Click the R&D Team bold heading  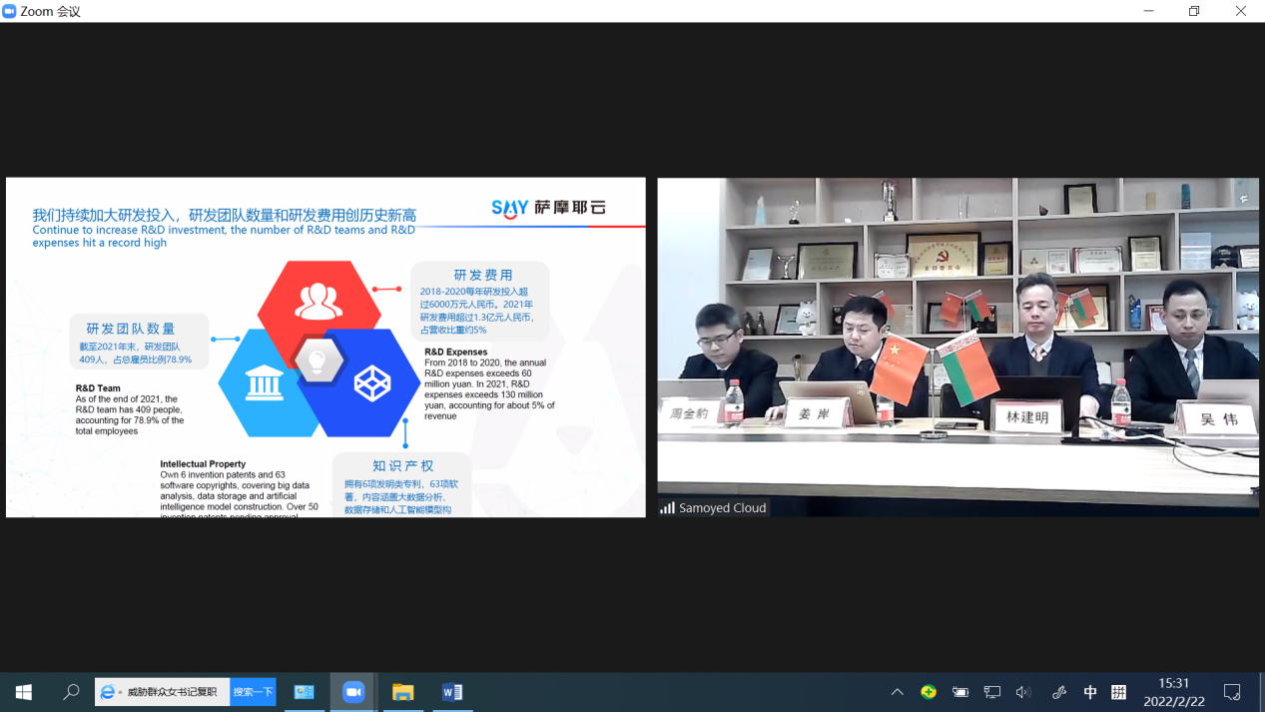[x=98, y=388]
